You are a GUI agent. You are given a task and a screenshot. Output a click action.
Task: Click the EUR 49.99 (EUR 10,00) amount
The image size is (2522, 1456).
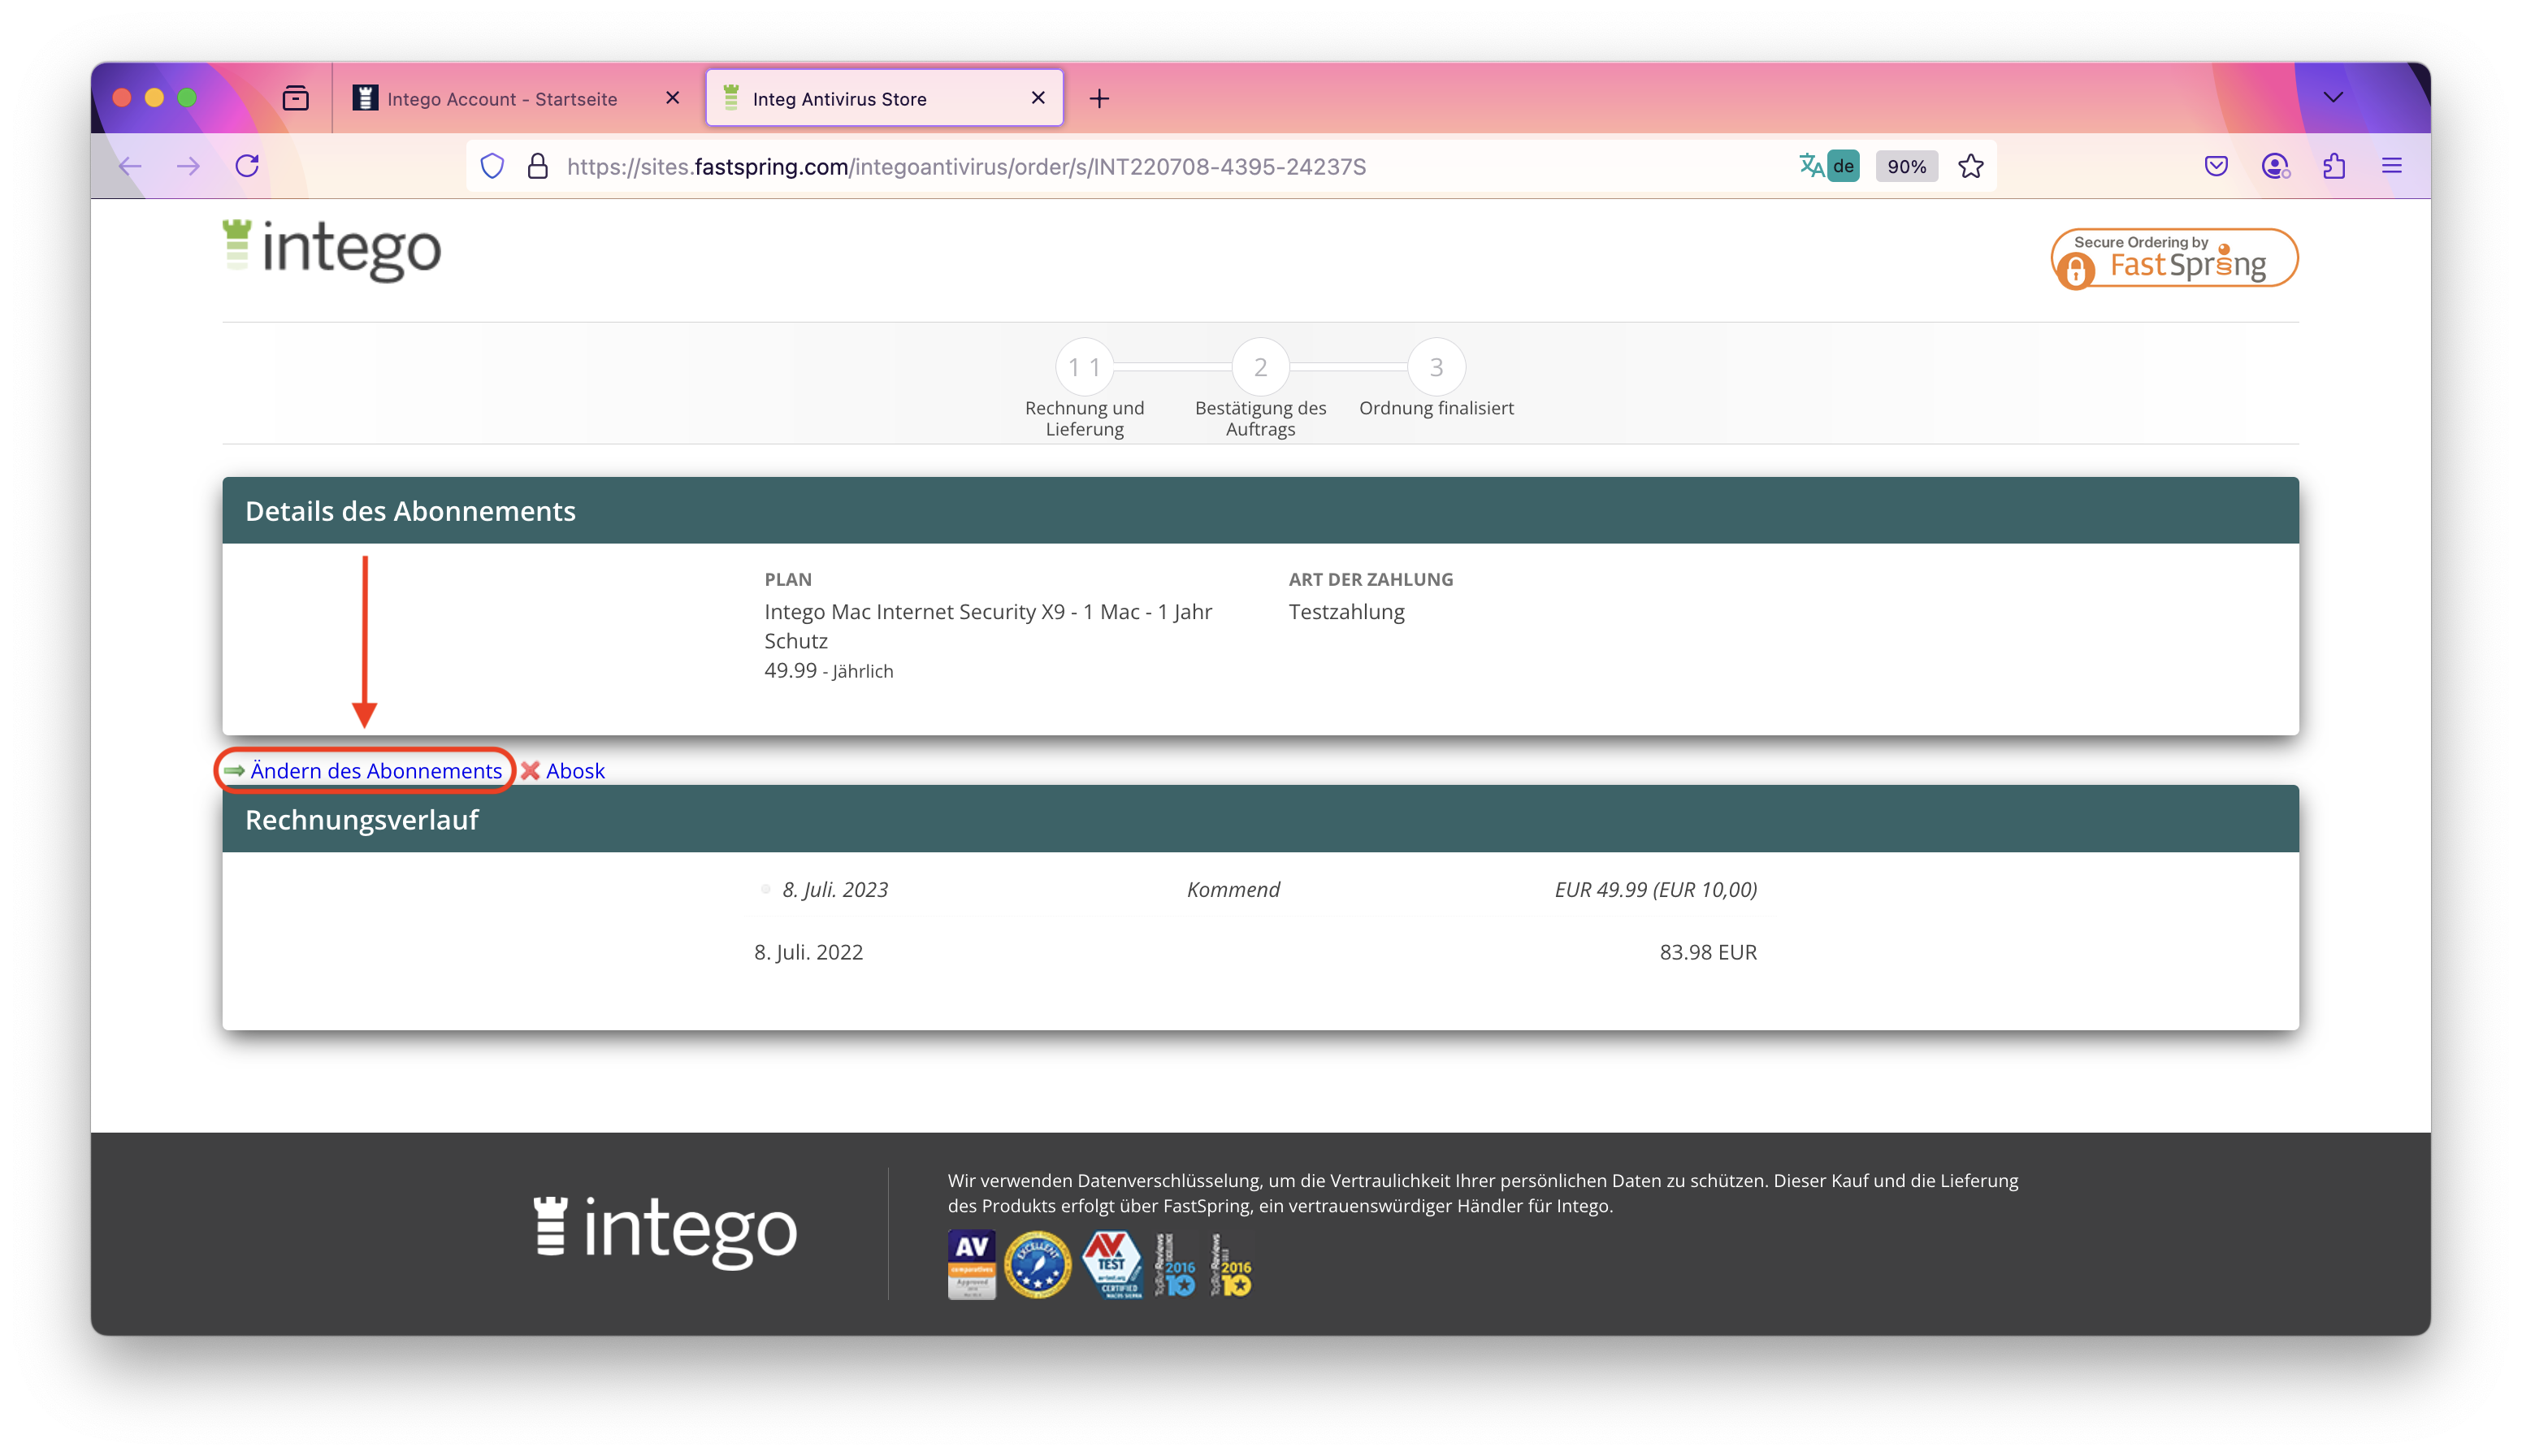pos(1655,889)
